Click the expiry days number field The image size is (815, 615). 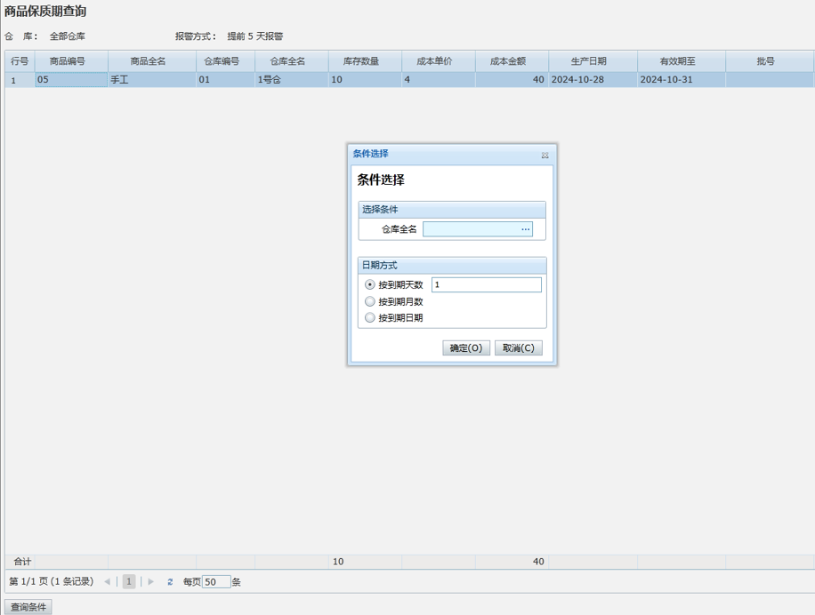coord(486,285)
